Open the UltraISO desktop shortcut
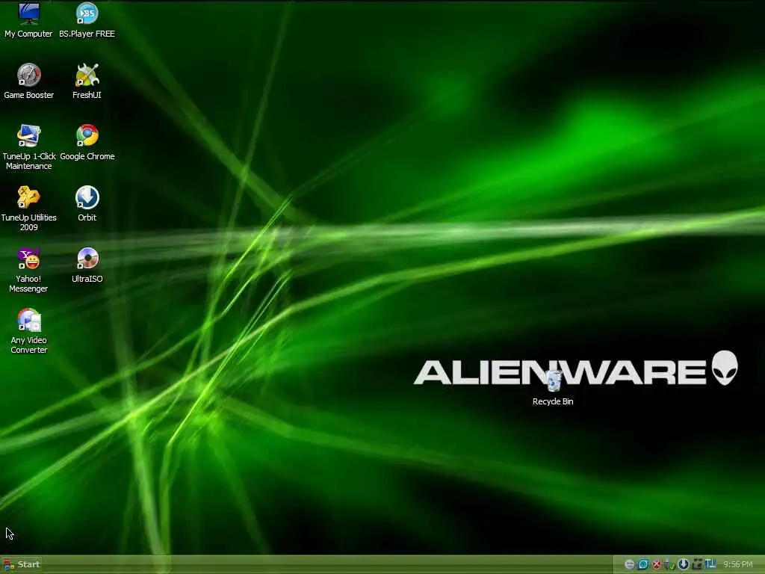This screenshot has width=765, height=574. tap(87, 265)
